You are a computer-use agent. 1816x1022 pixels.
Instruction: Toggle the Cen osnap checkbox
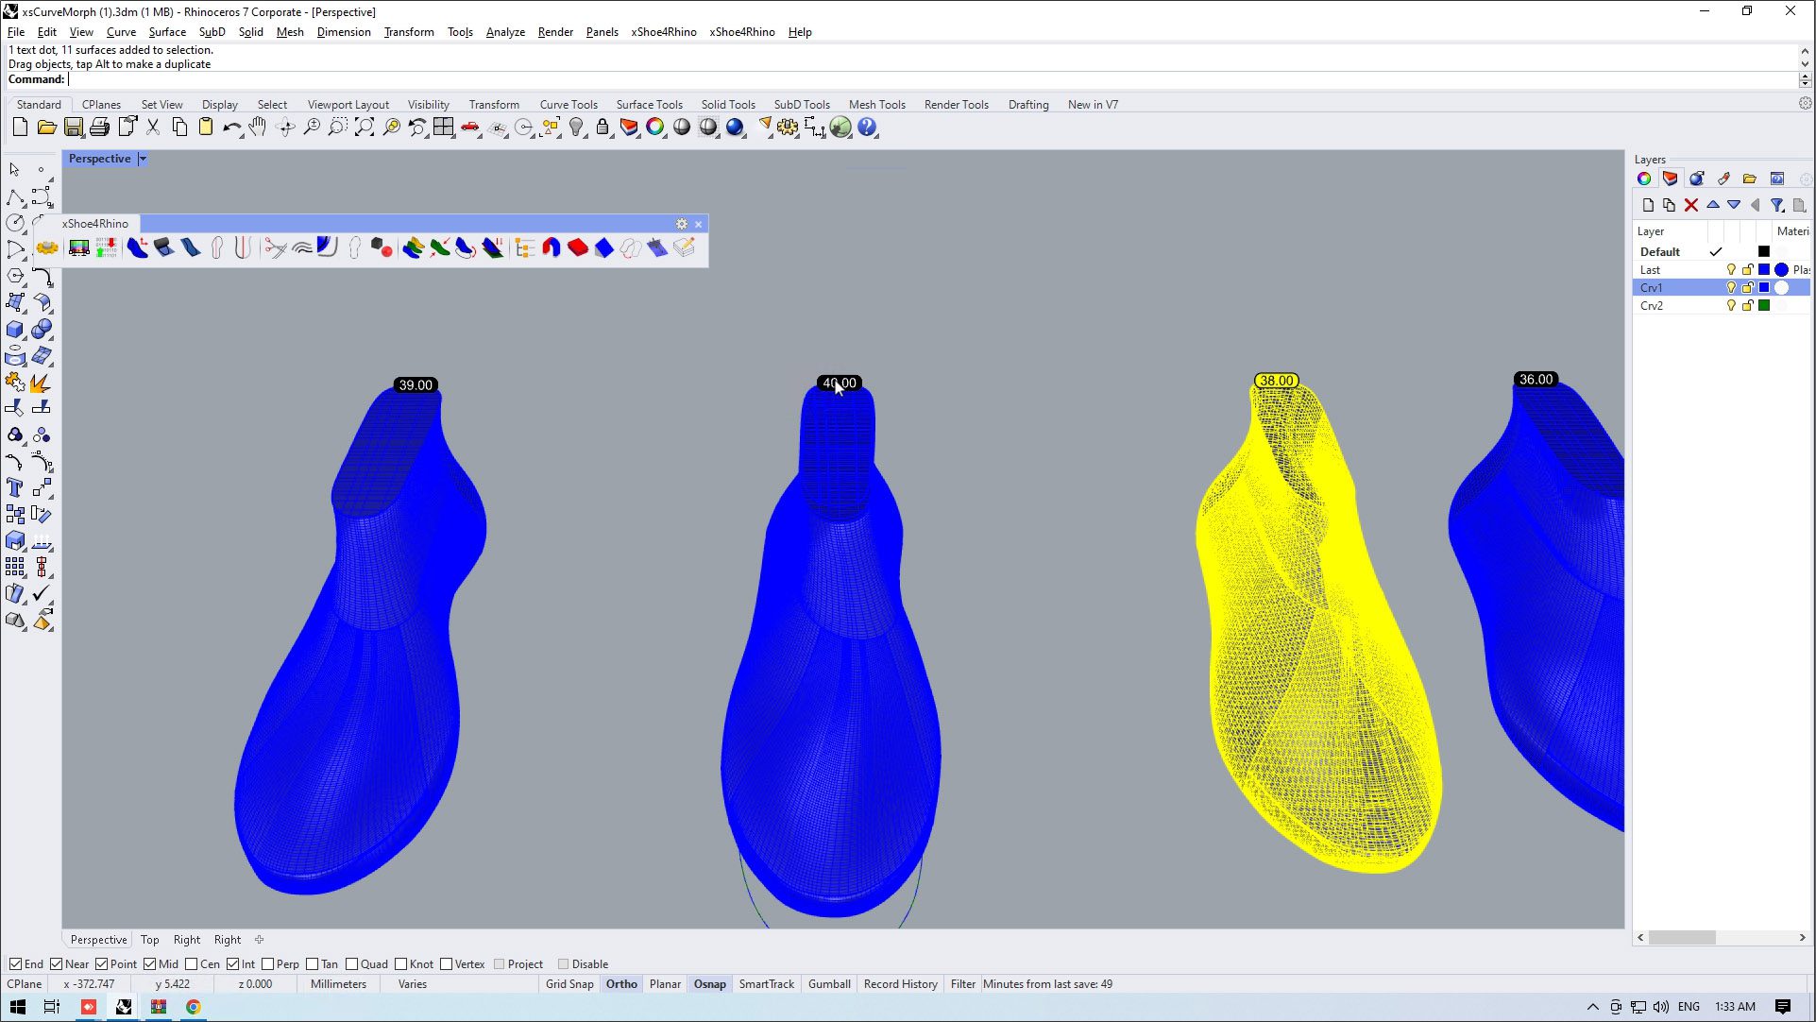192,964
